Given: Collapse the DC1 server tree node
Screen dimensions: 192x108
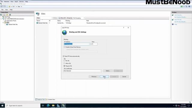Looking at the screenshot, I should point(1,19).
